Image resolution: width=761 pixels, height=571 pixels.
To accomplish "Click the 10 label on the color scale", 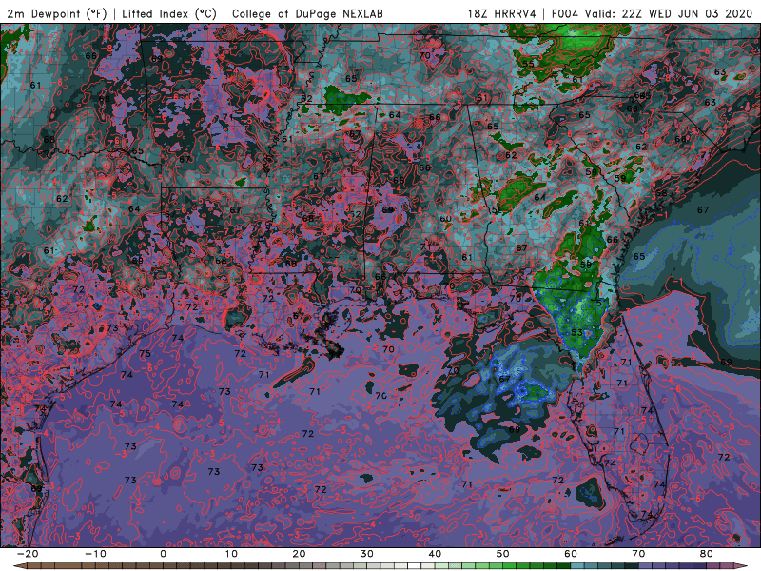I will [x=231, y=554].
